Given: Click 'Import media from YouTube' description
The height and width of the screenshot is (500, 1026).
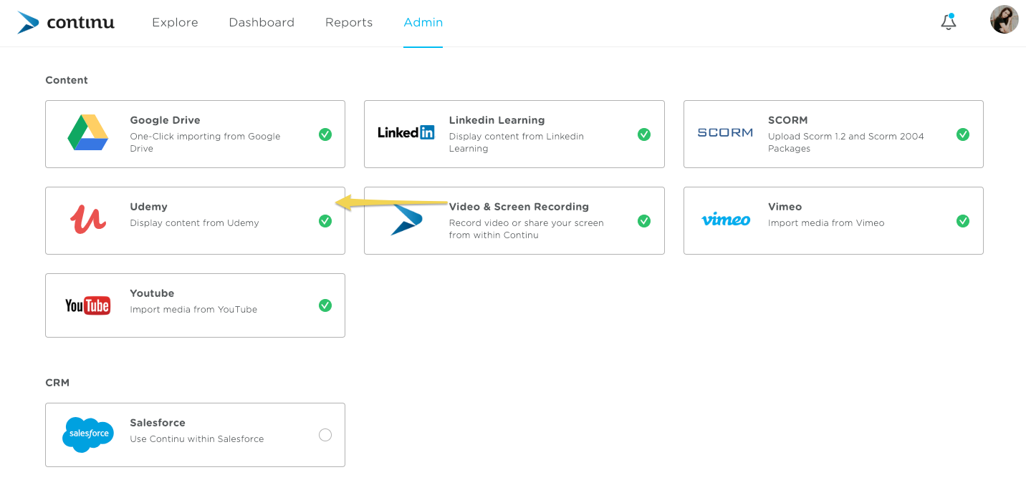Looking at the screenshot, I should 193,310.
